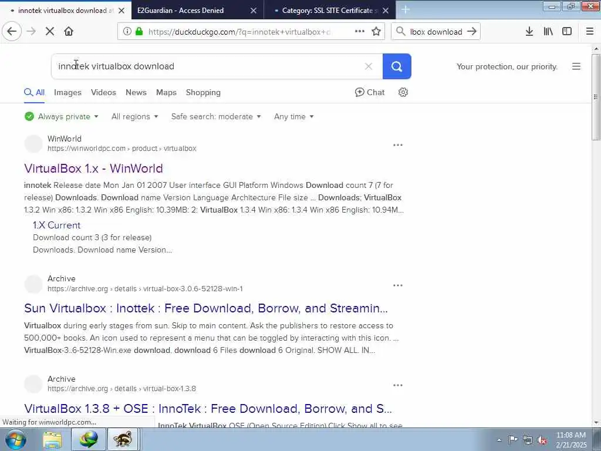Switch to the E2Guardian - Access Denied tab
601x451 pixels.
click(x=197, y=11)
